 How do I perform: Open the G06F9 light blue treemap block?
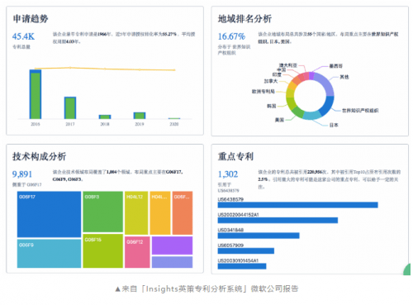coord(49,254)
